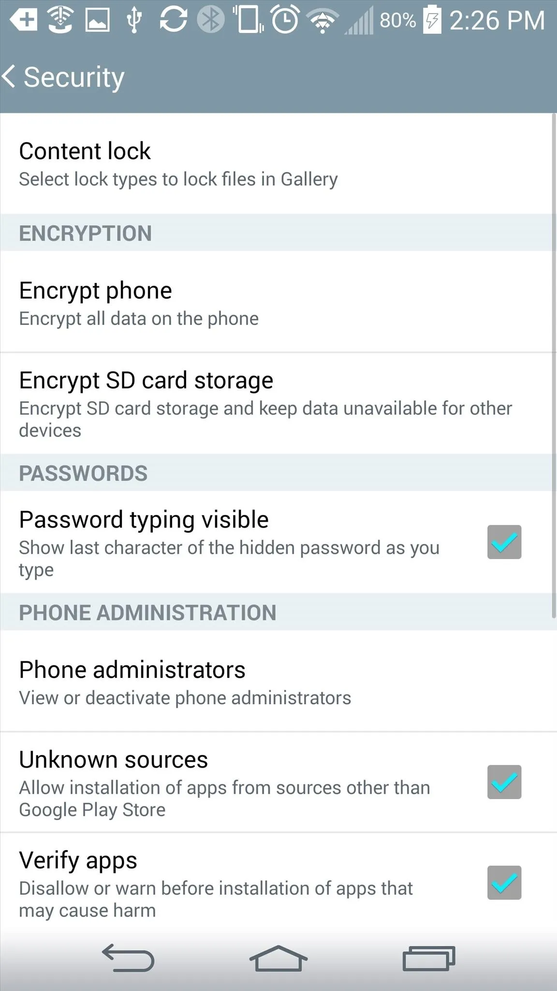557x991 pixels.
Task: Tap the back arrow beside Security
Action: [x=9, y=77]
